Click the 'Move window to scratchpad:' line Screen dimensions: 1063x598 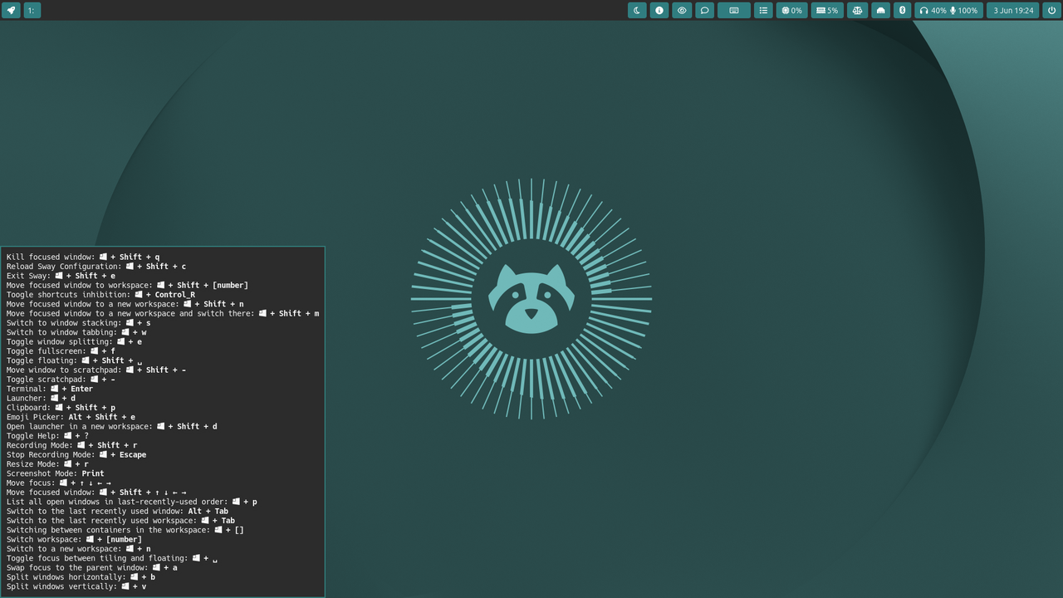tap(96, 370)
